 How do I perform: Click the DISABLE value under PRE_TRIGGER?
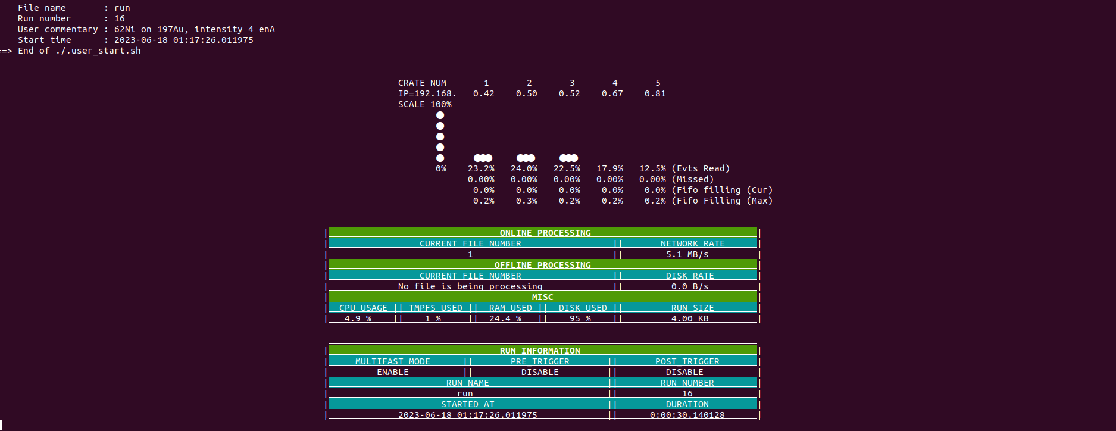tap(539, 372)
